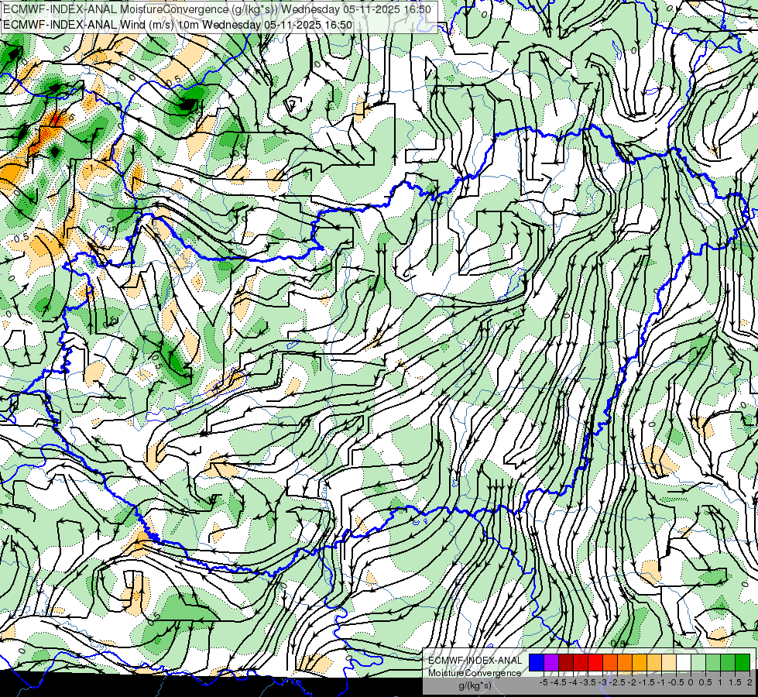The image size is (758, 697).
Task: Pick the light orange swatch between -1.5 and -1
Action: (654, 663)
